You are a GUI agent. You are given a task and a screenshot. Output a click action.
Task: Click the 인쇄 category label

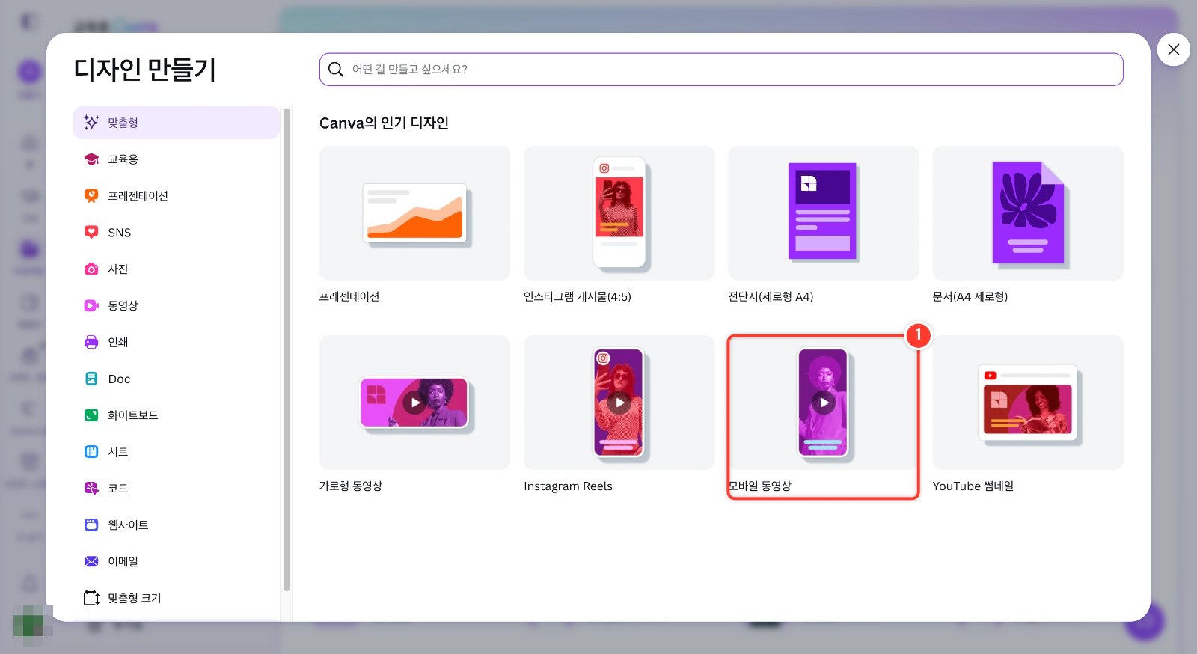[x=117, y=342]
